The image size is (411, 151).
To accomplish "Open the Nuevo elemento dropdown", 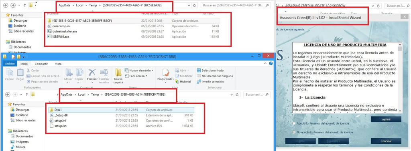I will (x=139, y=70).
